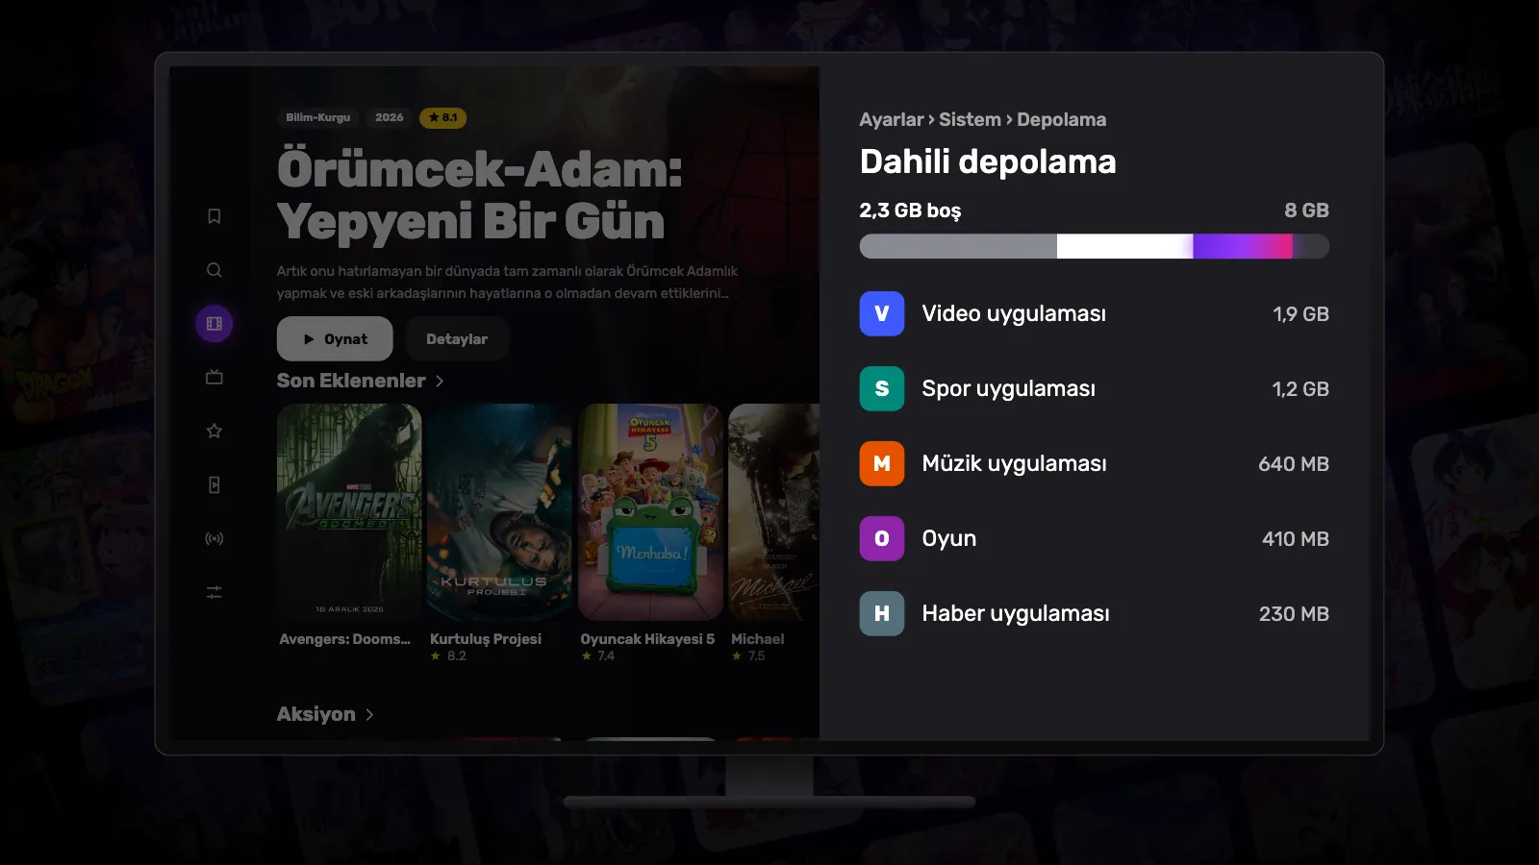Click the Örümcek-Adam: Yepyeni Bir Gün title

tap(480, 195)
